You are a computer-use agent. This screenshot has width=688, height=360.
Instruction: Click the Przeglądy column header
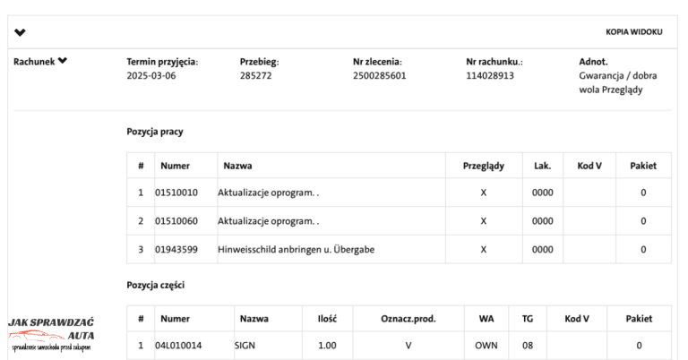[x=484, y=166]
